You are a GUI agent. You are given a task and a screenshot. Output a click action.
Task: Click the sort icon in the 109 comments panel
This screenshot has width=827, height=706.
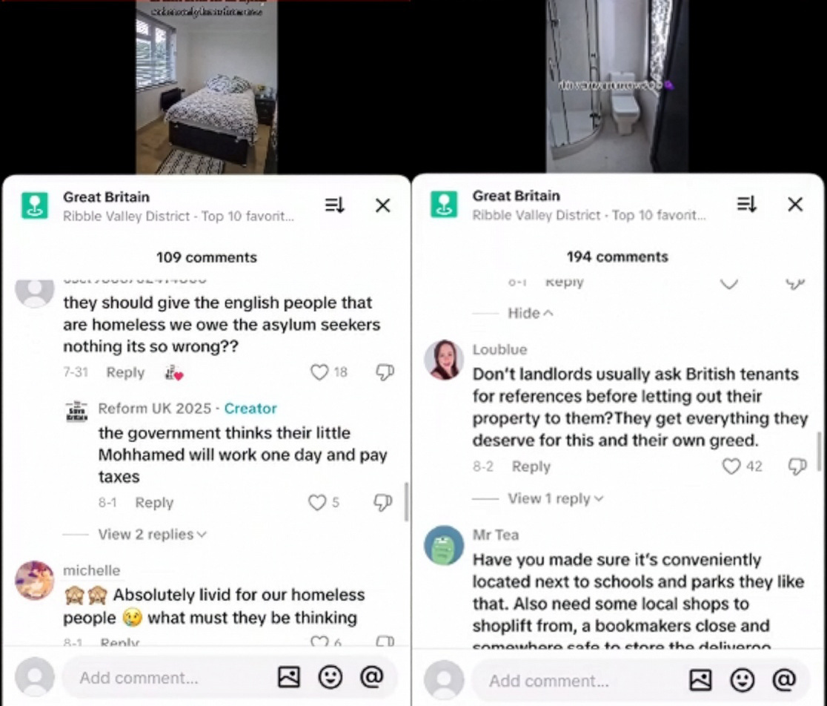tap(334, 205)
